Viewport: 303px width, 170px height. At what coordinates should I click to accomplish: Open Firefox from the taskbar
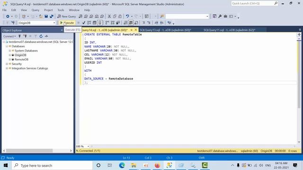click(x=157, y=165)
